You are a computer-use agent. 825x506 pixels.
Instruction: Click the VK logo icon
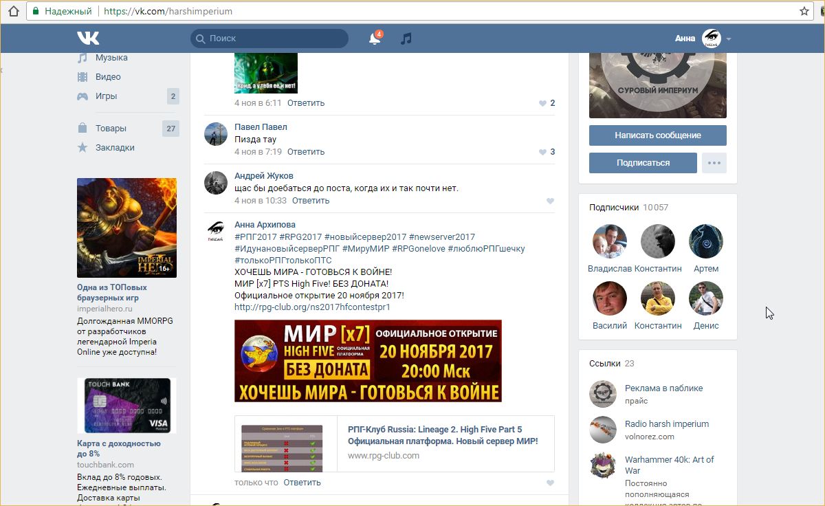pyautogui.click(x=88, y=38)
